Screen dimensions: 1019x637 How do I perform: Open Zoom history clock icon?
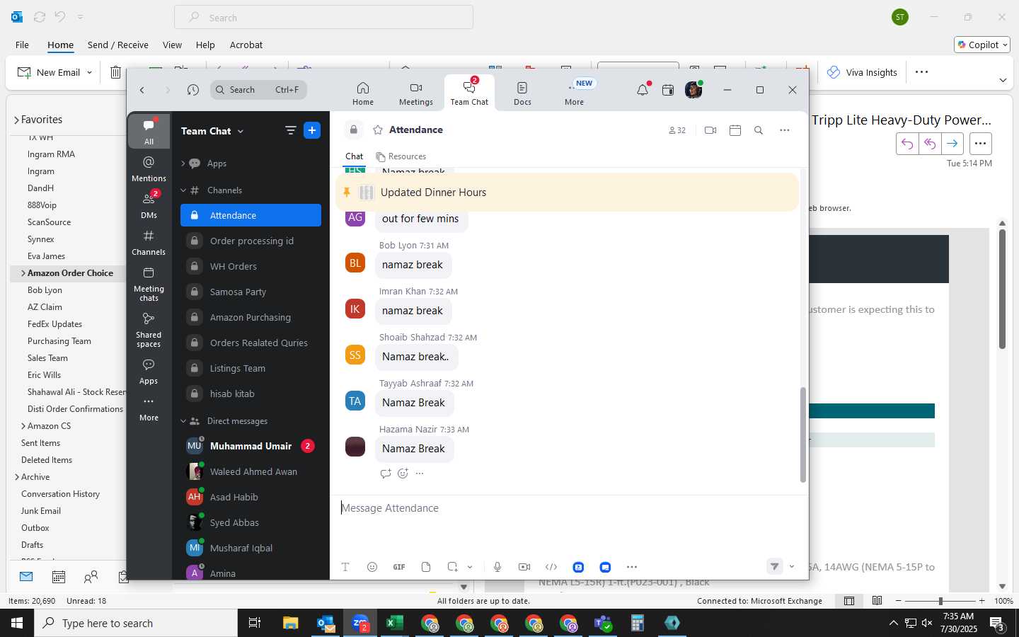click(x=193, y=90)
